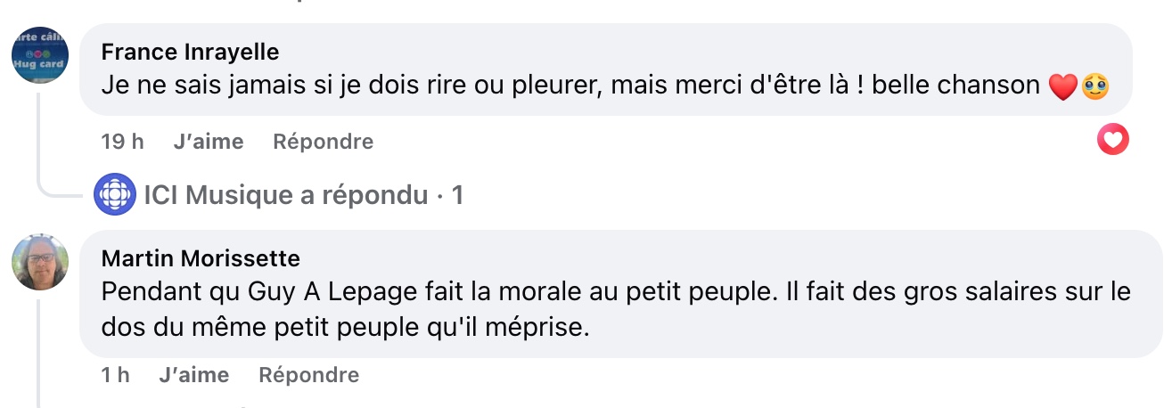Image resolution: width=1164 pixels, height=408 pixels.
Task: Like Martin Morissette's comment with J'aime
Action: pos(193,375)
